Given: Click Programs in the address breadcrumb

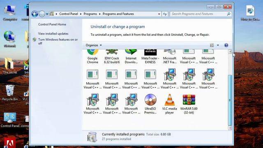Looking at the screenshot, I should coord(90,14).
